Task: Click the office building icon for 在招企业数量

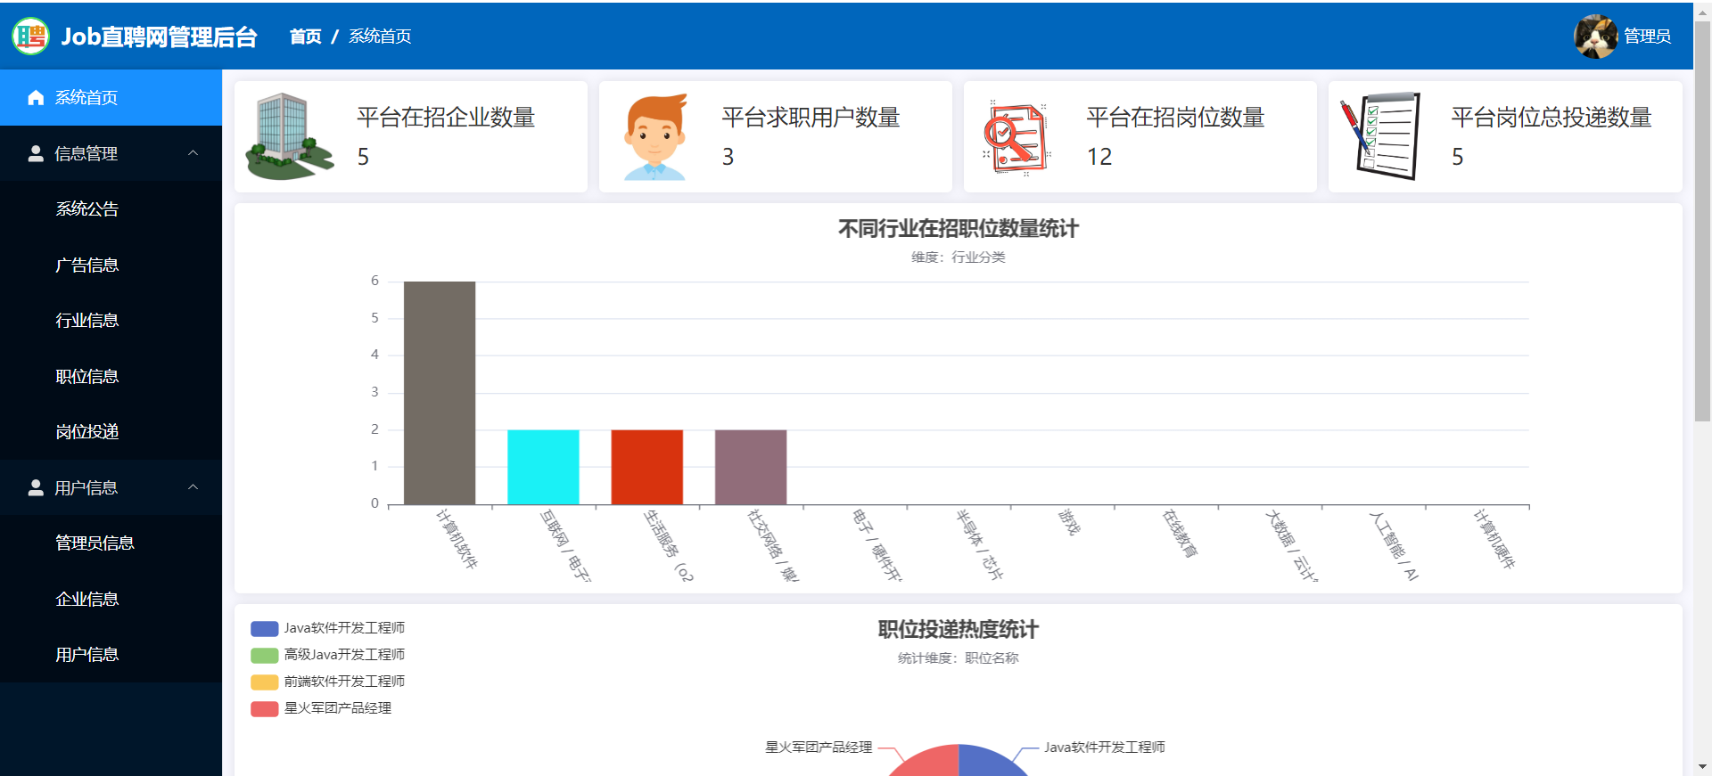Action: tap(288, 136)
